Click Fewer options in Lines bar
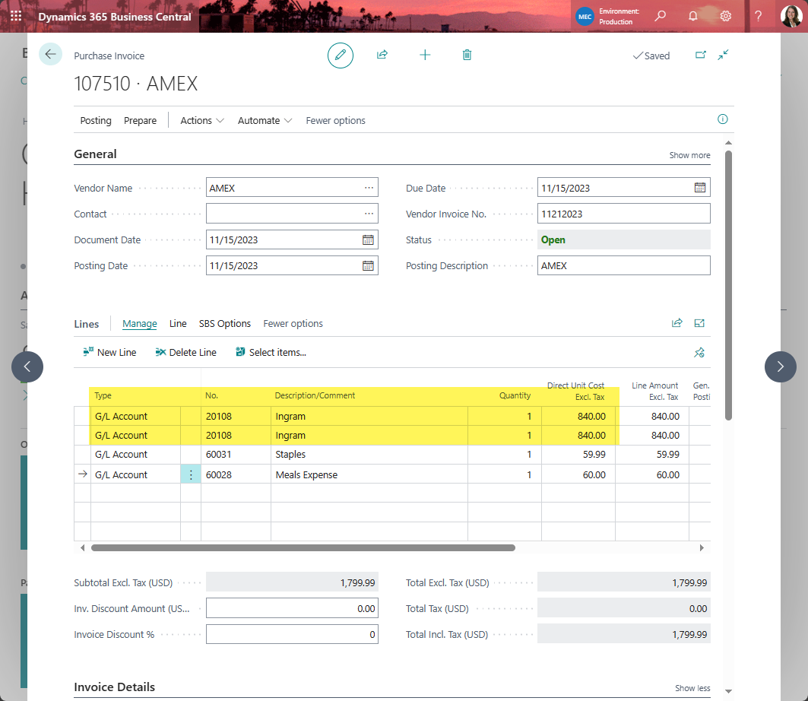 click(293, 324)
